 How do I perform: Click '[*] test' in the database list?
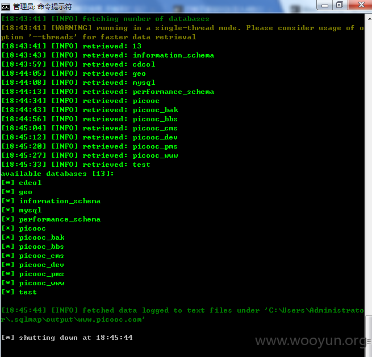click(19, 292)
